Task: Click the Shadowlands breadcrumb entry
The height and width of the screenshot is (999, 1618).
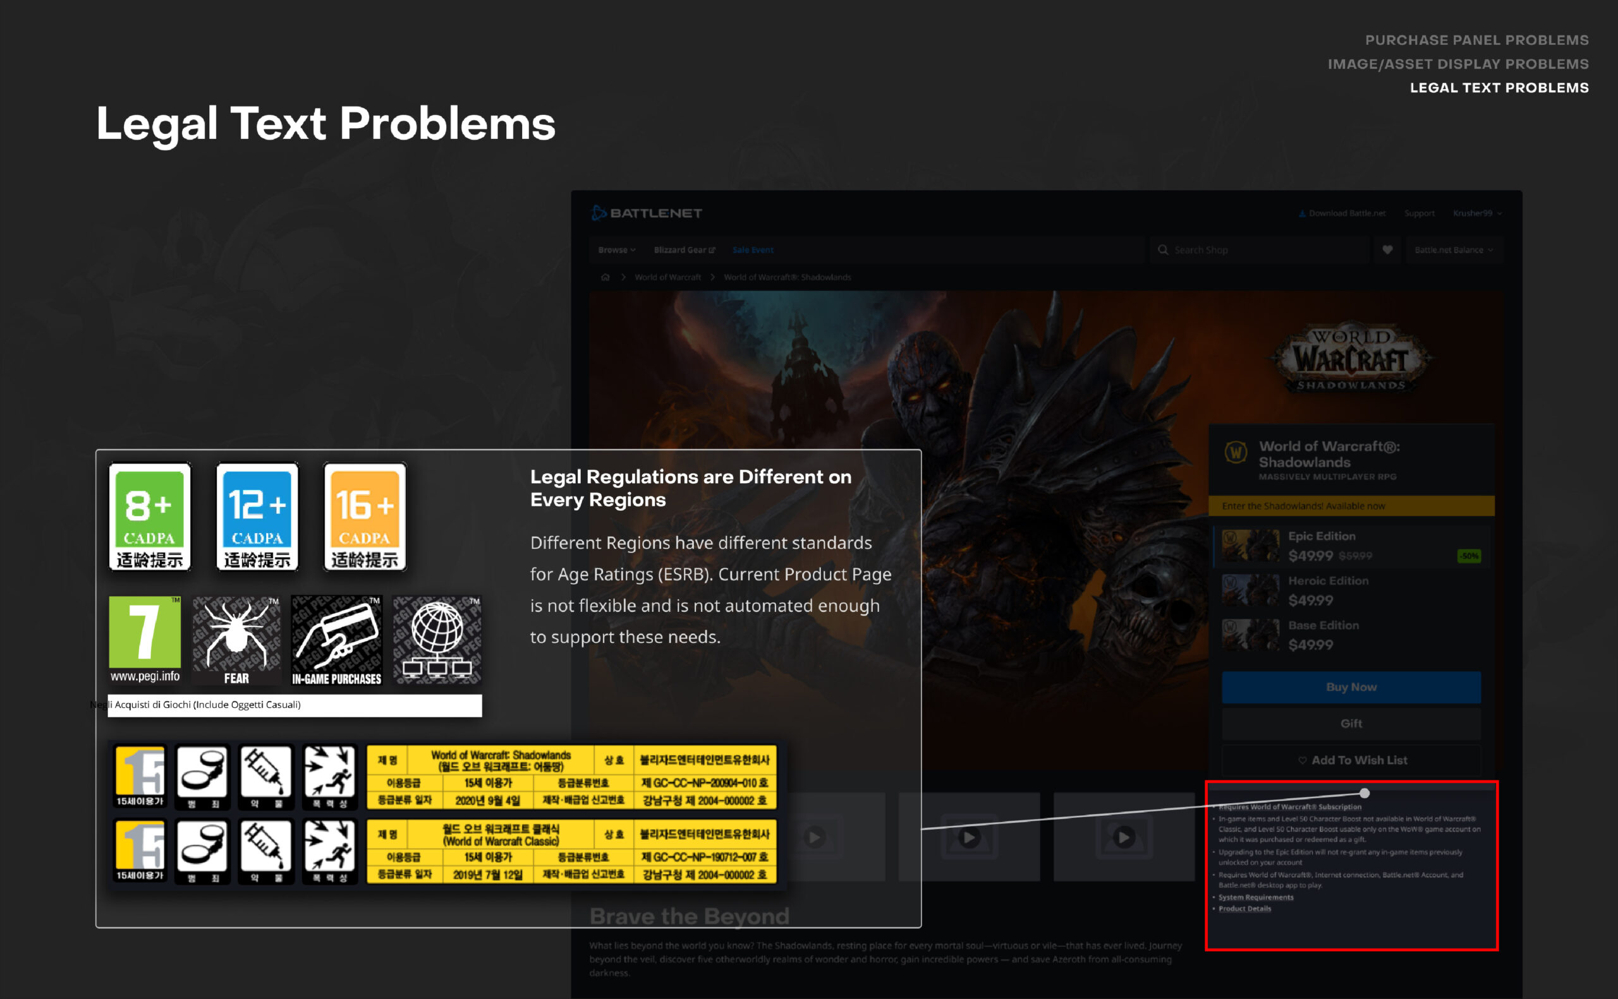Action: tap(787, 277)
